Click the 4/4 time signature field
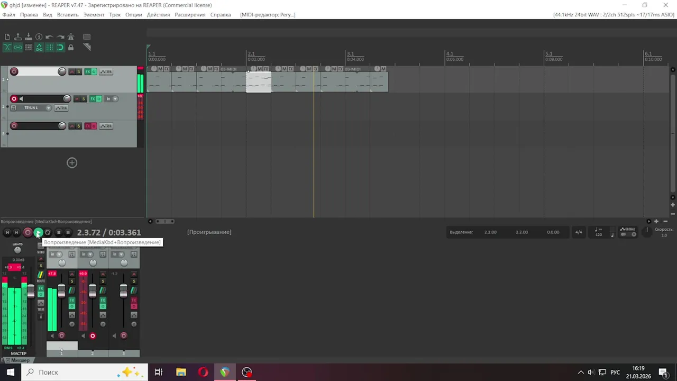 click(579, 232)
